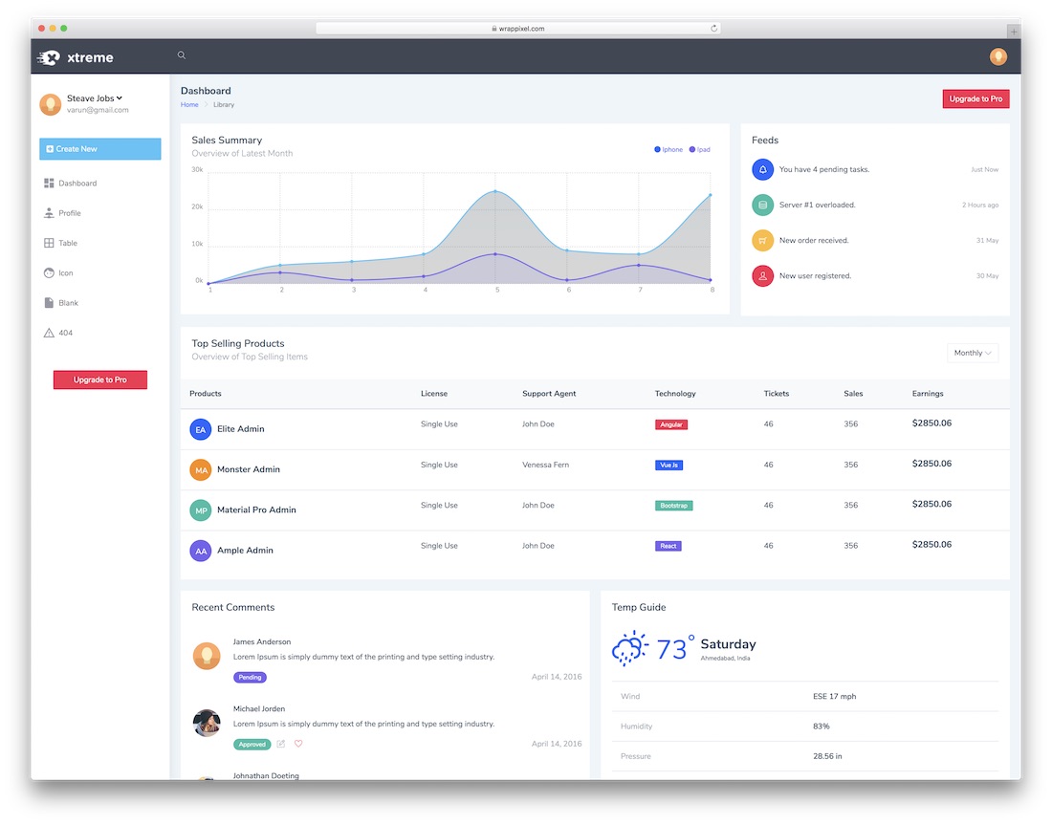This screenshot has width=1052, height=824.
Task: Open the search magnifier icon
Action: coord(181,55)
